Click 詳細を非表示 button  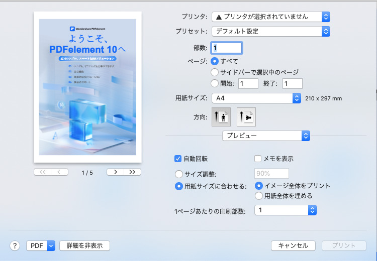pos(84,245)
